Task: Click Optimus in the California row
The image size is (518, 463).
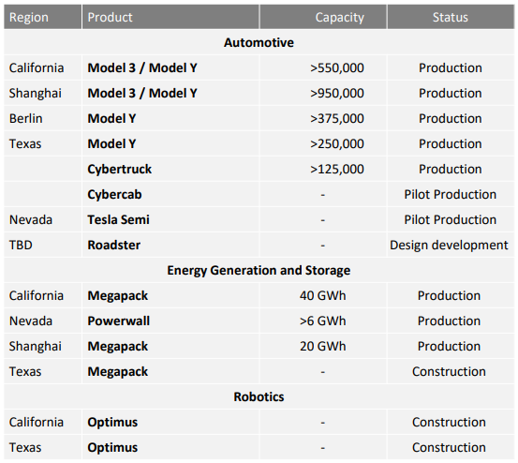Action: pyautogui.click(x=112, y=423)
